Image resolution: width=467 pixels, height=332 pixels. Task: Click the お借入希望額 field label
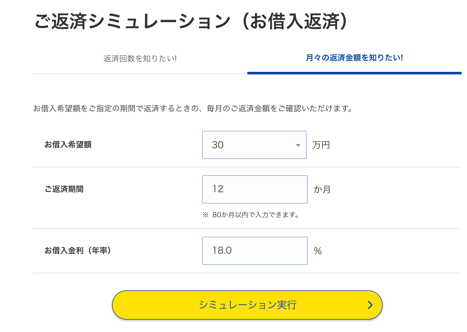pyautogui.click(x=68, y=145)
